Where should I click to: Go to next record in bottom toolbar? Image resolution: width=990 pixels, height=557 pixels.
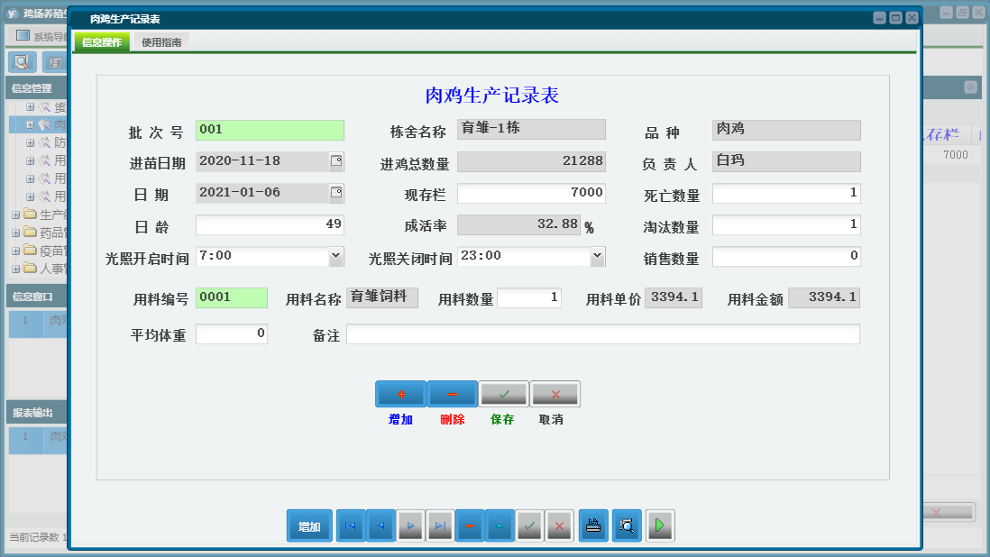(410, 525)
